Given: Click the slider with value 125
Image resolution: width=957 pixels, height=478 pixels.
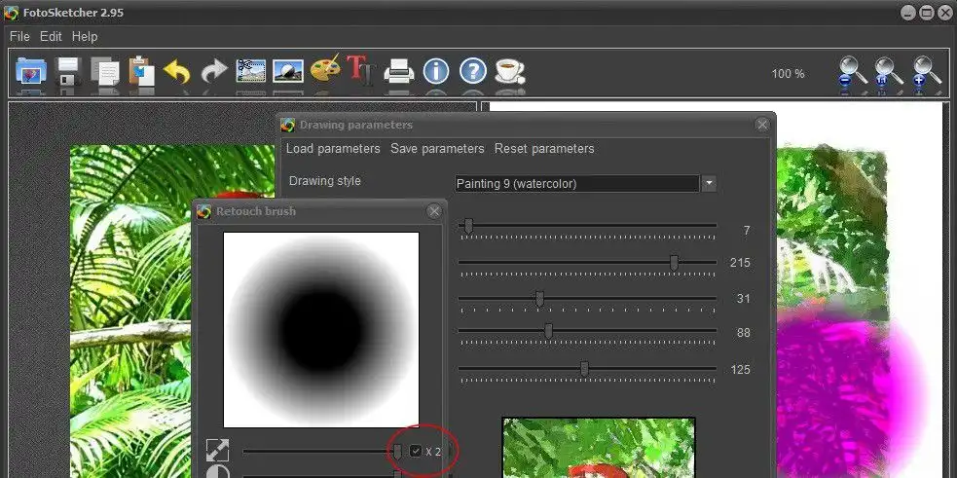Looking at the screenshot, I should coord(587,369).
